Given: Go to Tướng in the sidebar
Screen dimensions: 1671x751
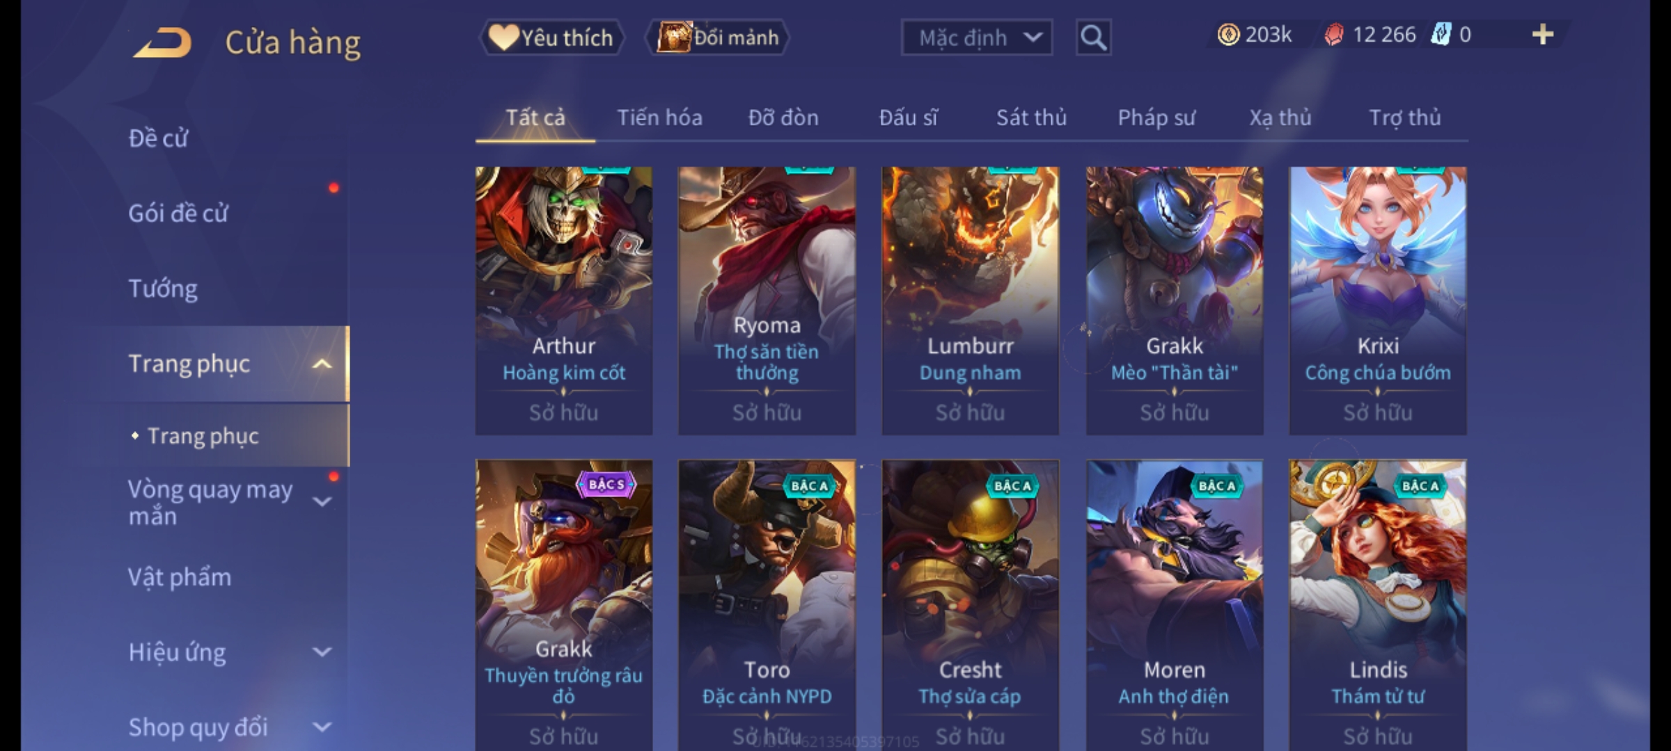Looking at the screenshot, I should click(x=163, y=289).
